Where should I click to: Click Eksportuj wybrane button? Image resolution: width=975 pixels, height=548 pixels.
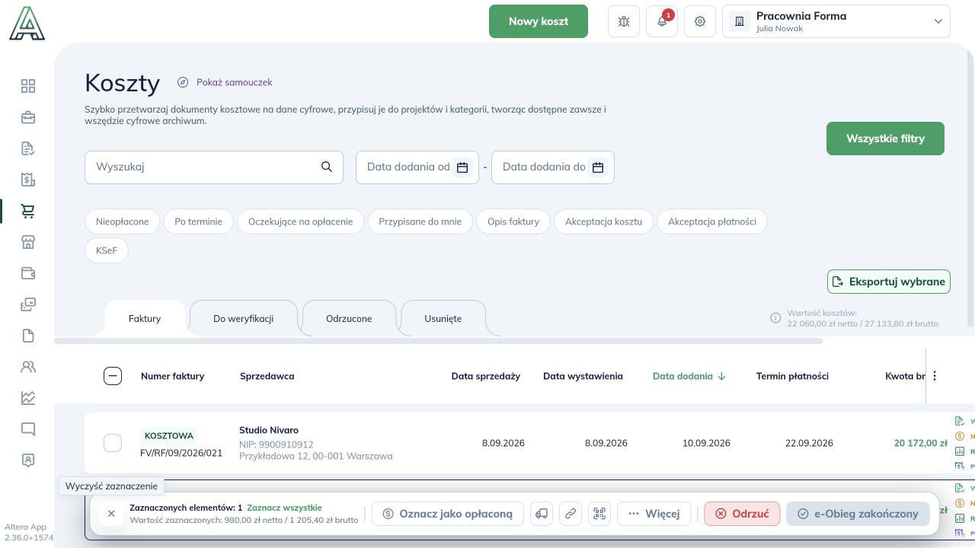click(x=889, y=282)
